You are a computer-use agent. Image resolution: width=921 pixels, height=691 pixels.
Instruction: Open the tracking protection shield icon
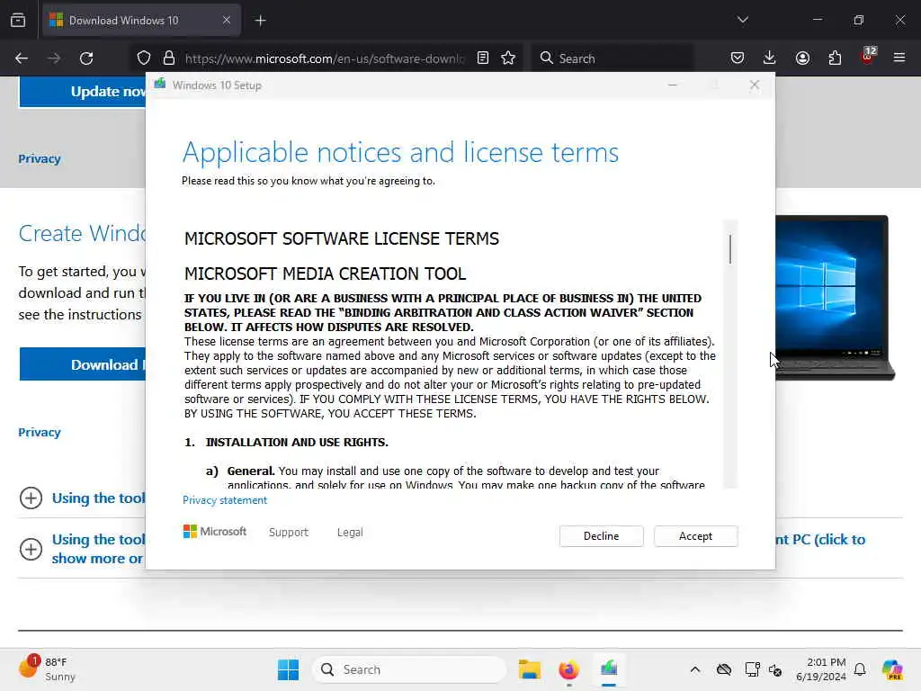tap(144, 58)
